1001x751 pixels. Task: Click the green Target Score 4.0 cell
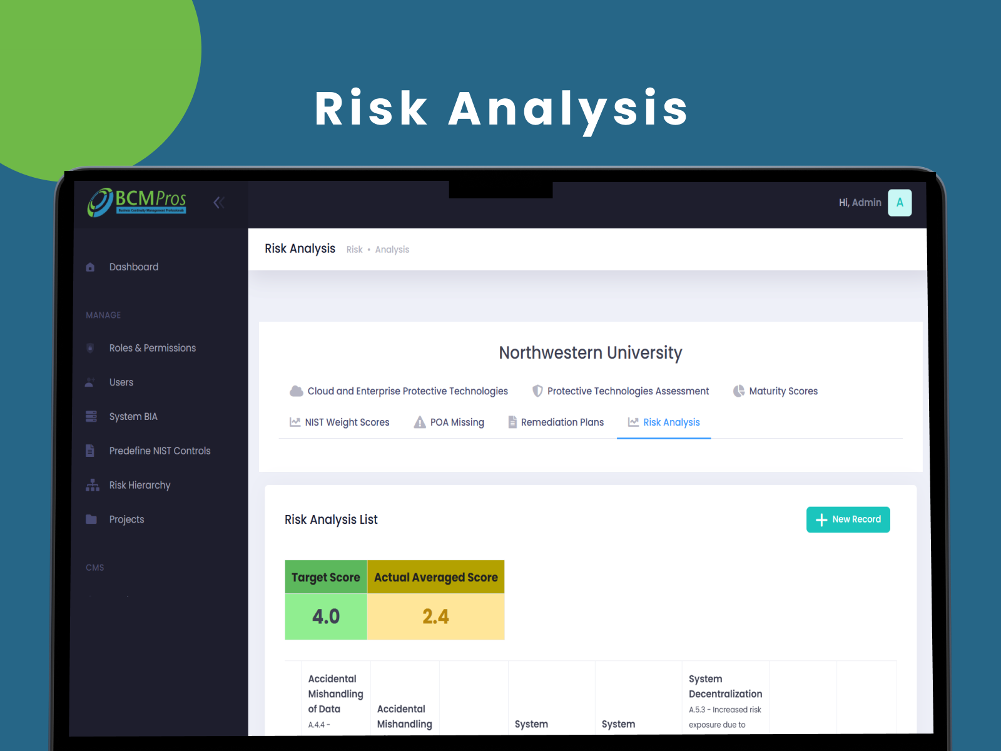point(326,616)
